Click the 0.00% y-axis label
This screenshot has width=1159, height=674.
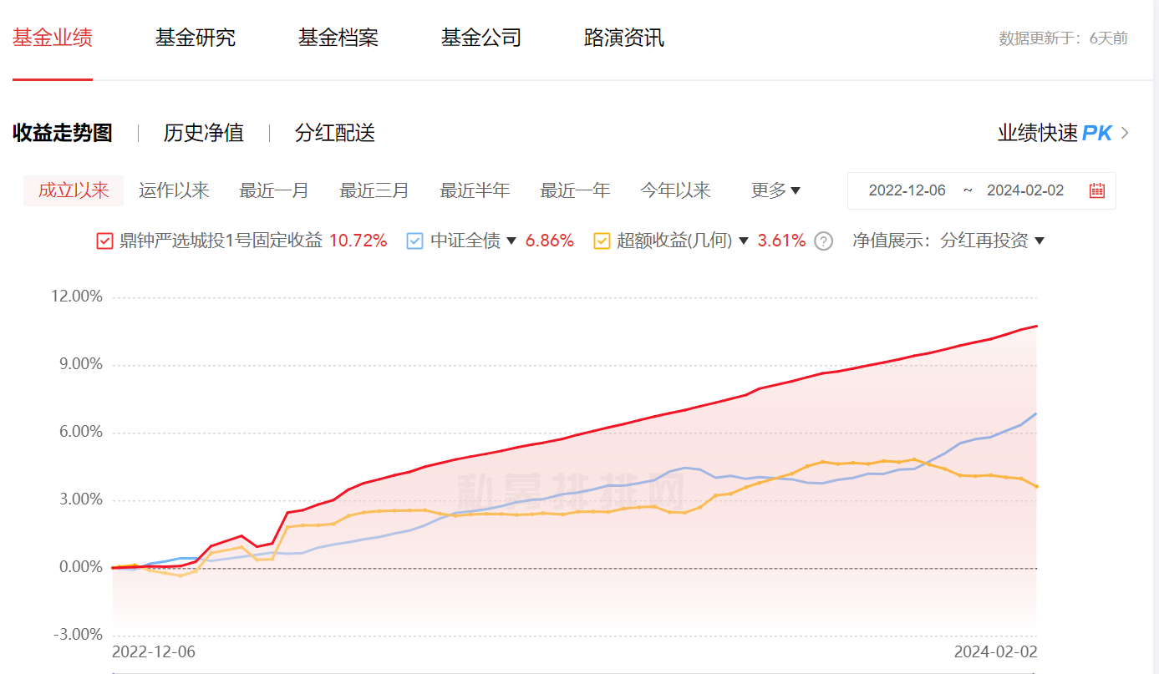coord(81,568)
